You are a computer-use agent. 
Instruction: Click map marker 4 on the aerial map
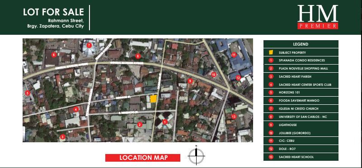[75, 109]
